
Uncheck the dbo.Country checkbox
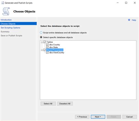click(48, 45)
